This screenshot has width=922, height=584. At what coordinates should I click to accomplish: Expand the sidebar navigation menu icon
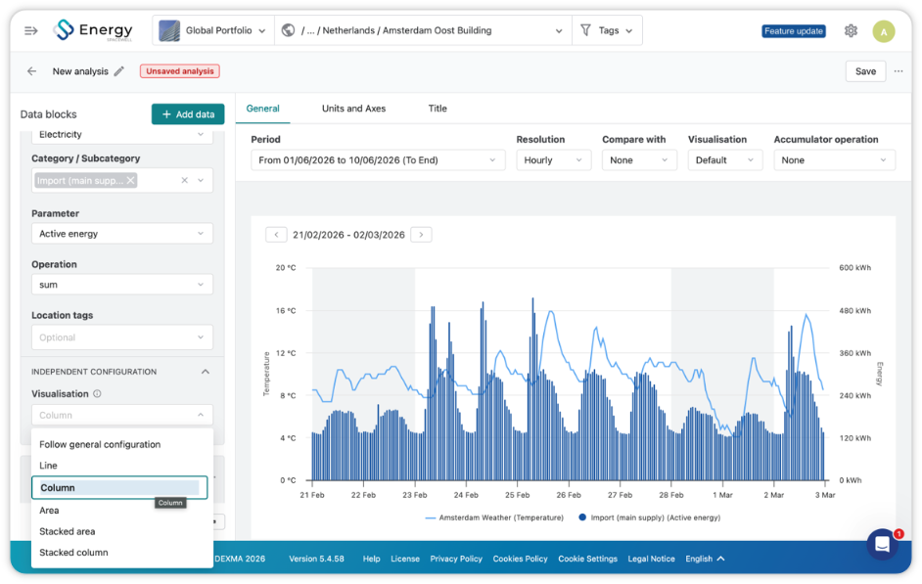(x=30, y=30)
